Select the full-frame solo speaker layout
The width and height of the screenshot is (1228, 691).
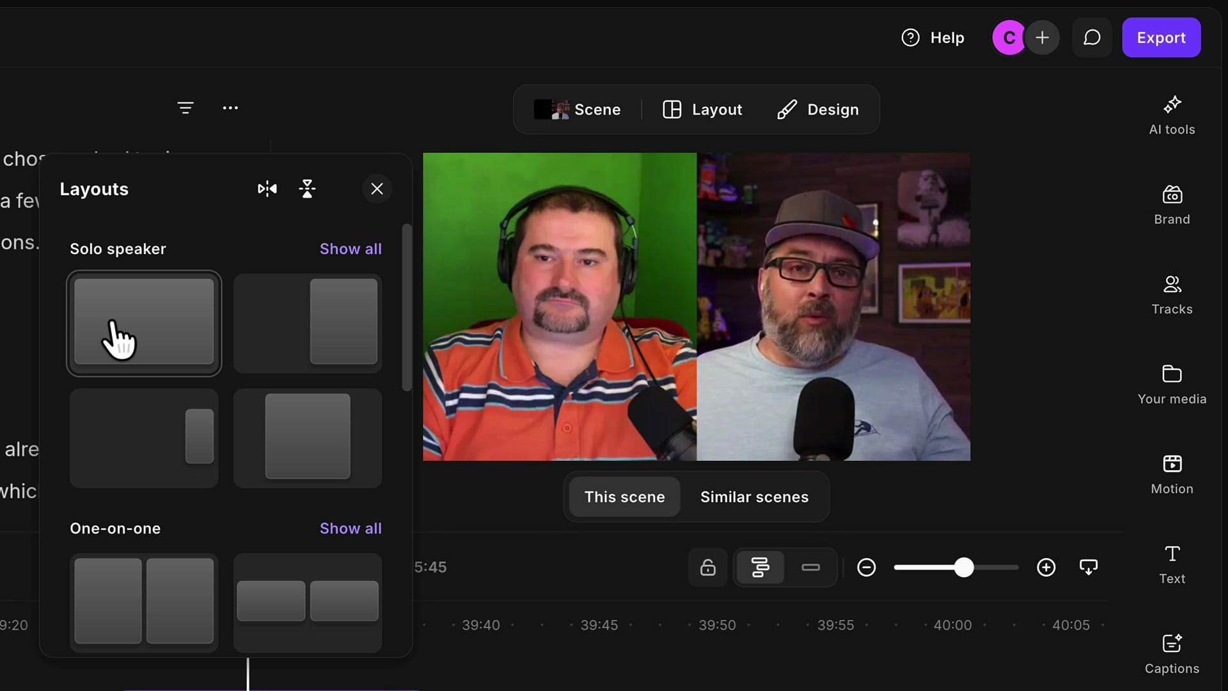[144, 323]
